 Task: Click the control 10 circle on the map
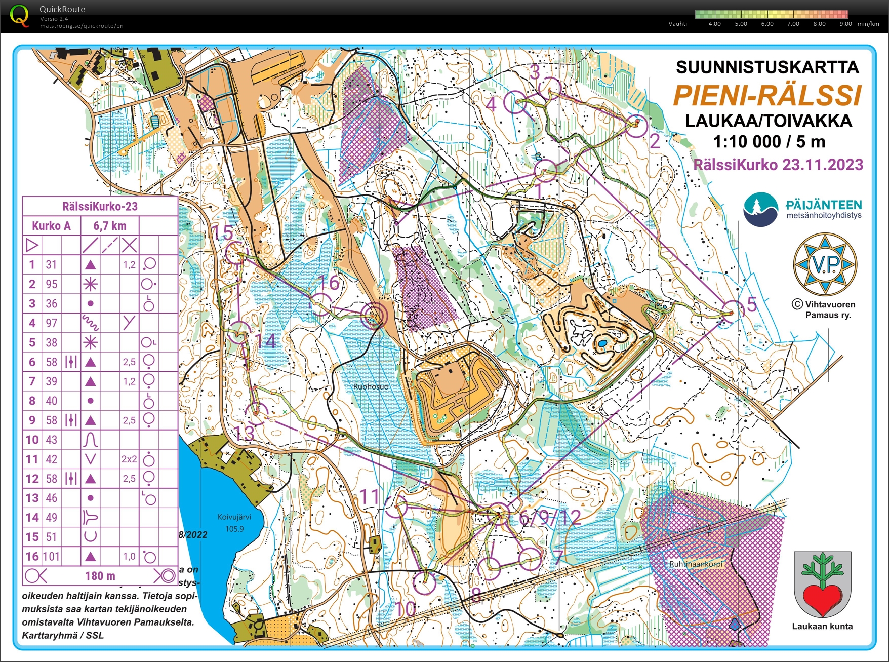tap(424, 582)
